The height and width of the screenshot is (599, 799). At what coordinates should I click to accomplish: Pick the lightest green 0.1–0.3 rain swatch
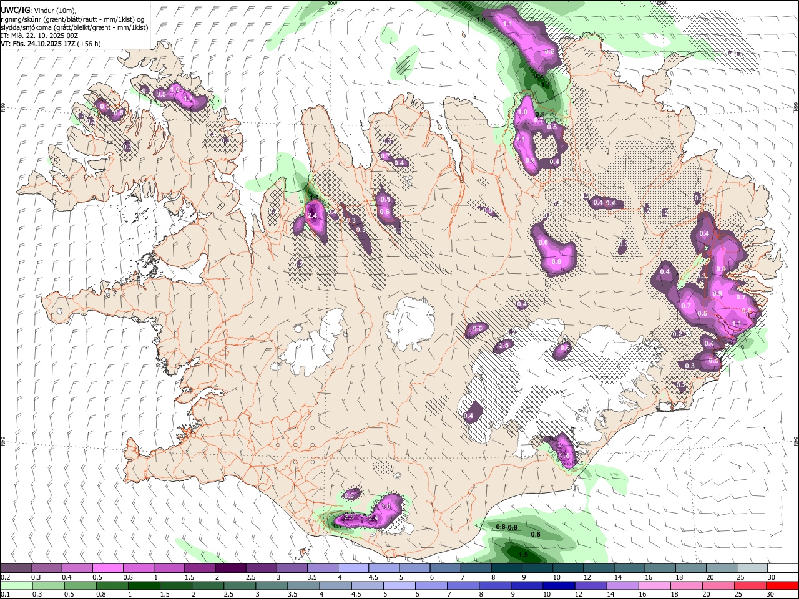[x=16, y=585]
